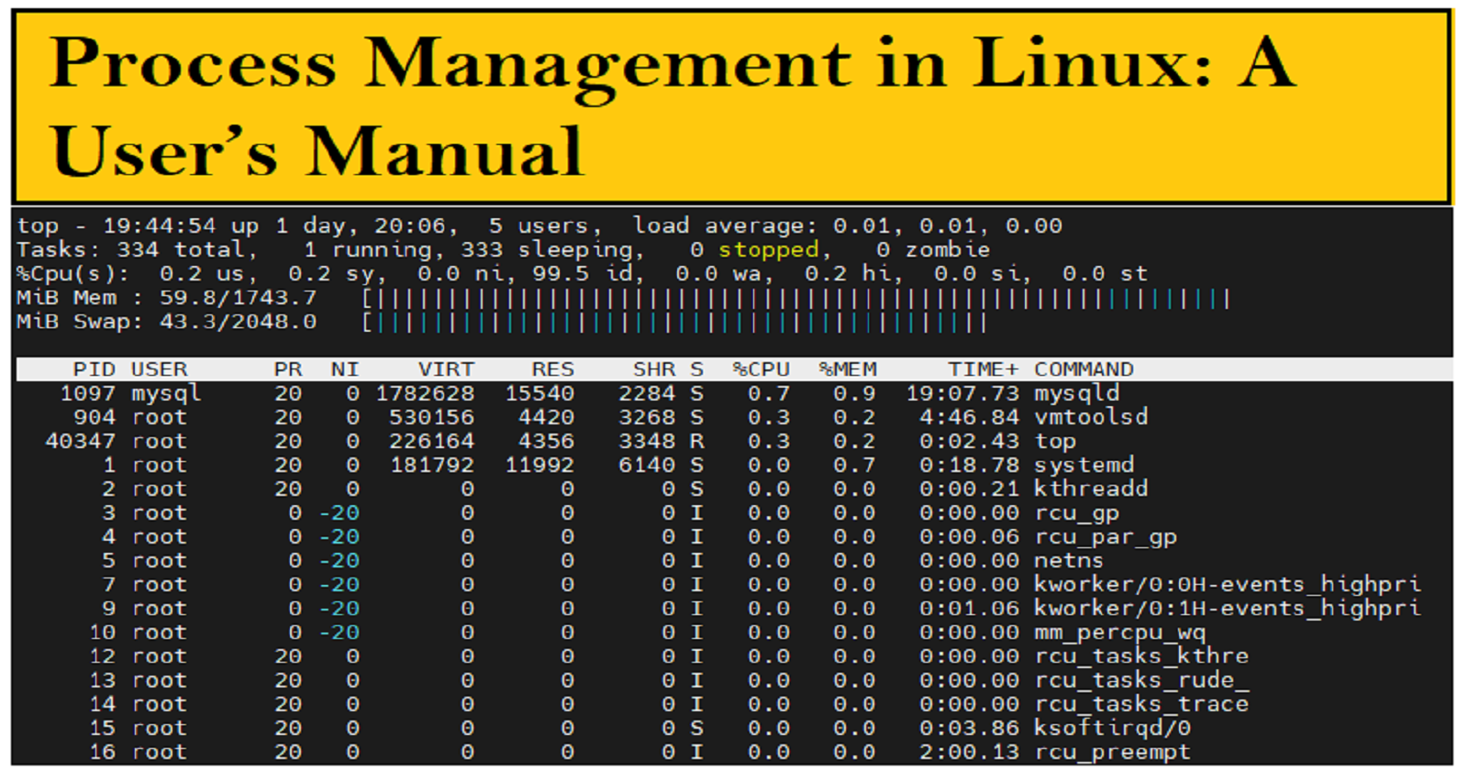Click the R state of PID 40347

(x=697, y=441)
